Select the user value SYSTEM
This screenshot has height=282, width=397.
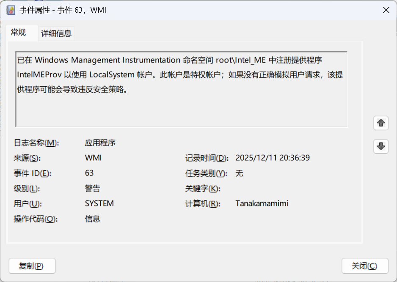pyautogui.click(x=99, y=204)
